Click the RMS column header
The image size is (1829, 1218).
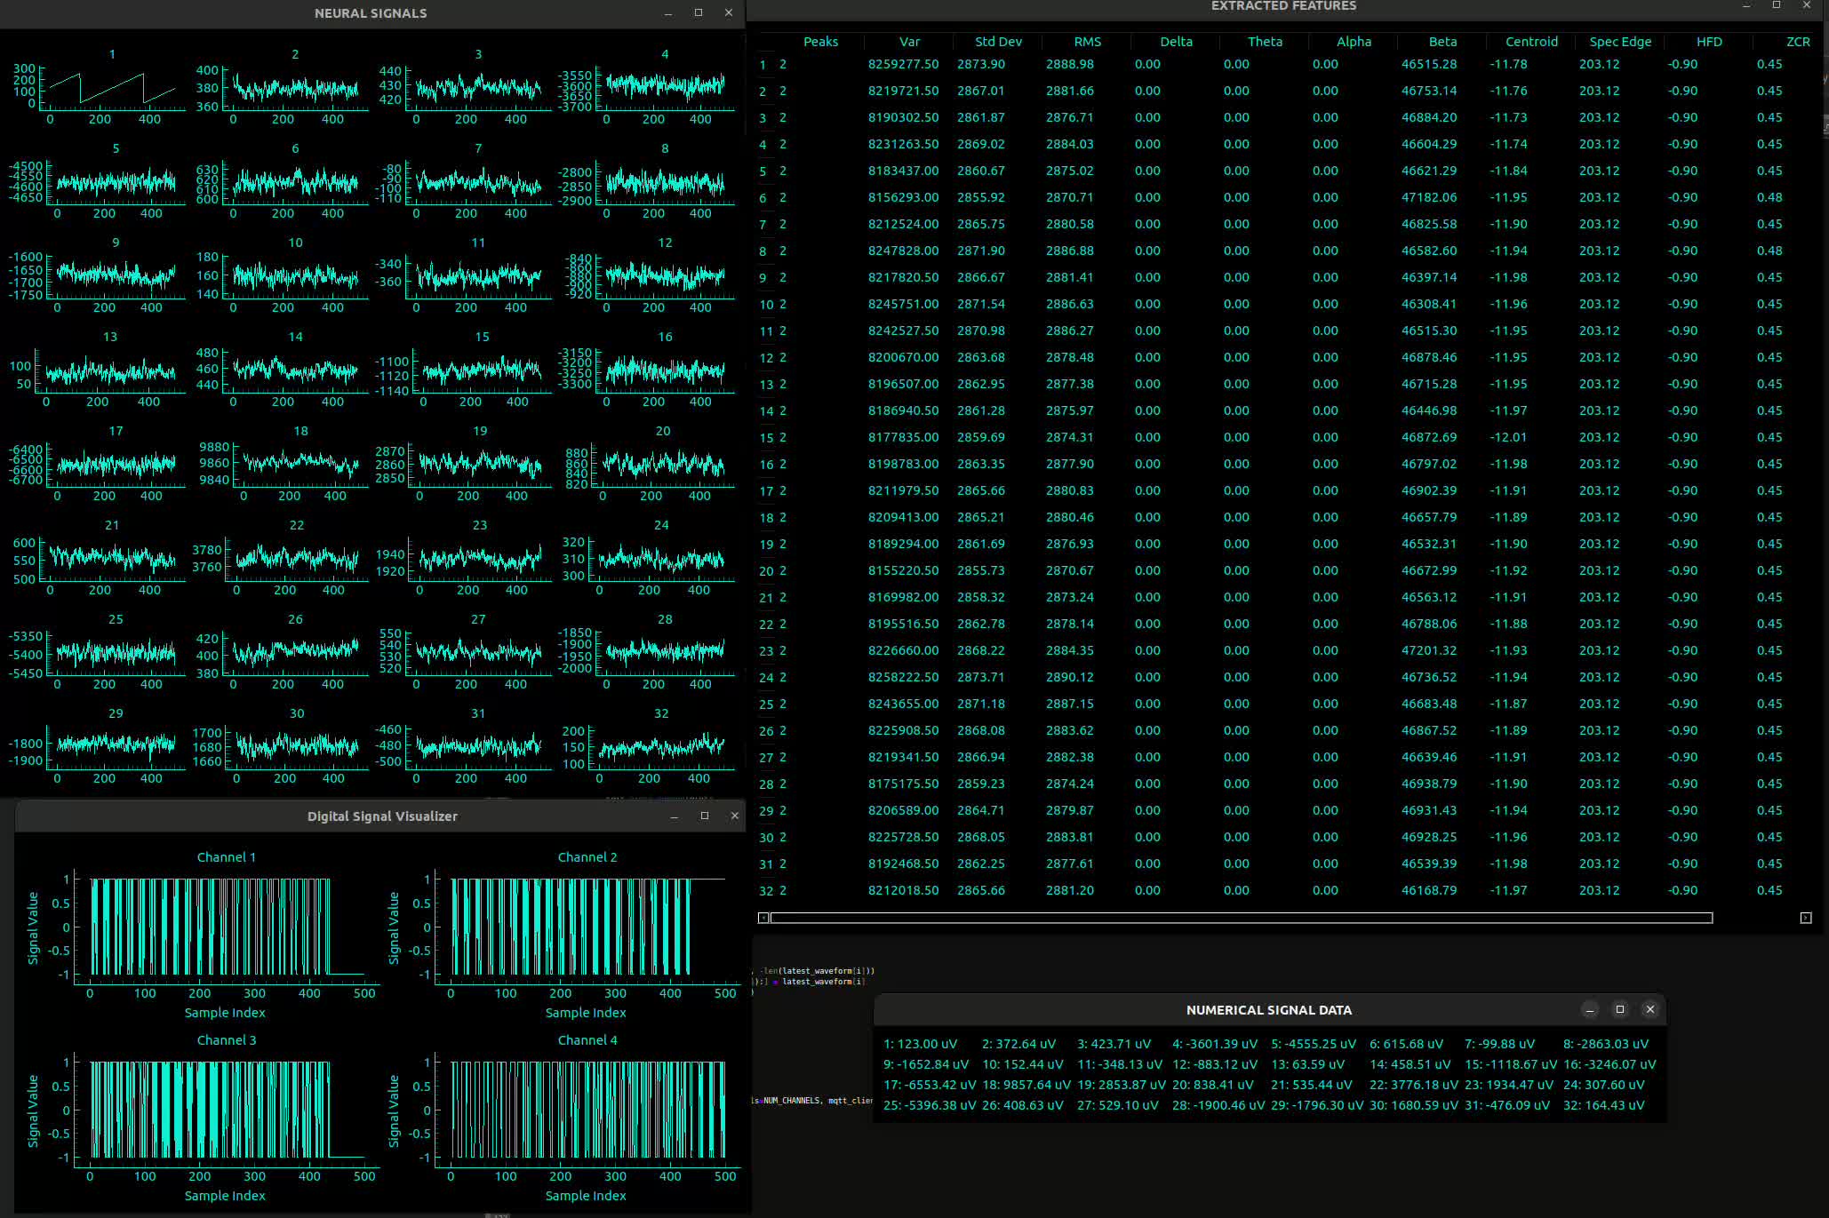pos(1087,42)
